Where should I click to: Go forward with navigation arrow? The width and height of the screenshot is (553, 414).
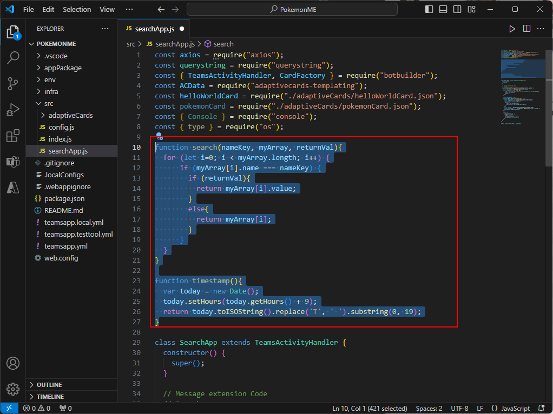pos(175,10)
